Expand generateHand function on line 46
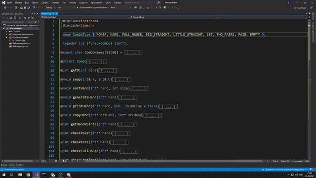316x178 pixels. 61,97
